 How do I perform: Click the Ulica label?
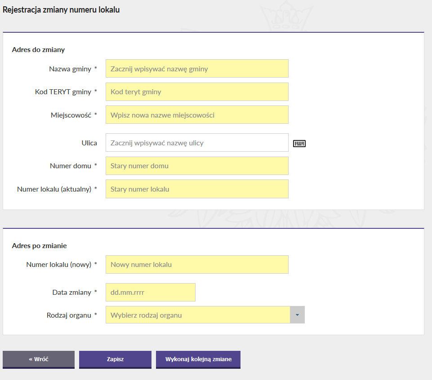coord(89,143)
